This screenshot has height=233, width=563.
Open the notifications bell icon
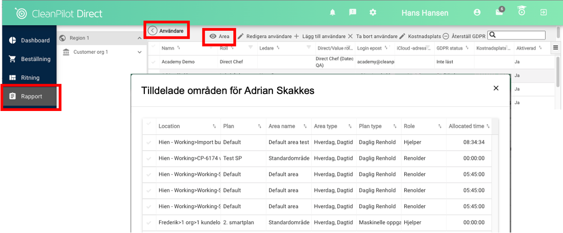point(333,12)
